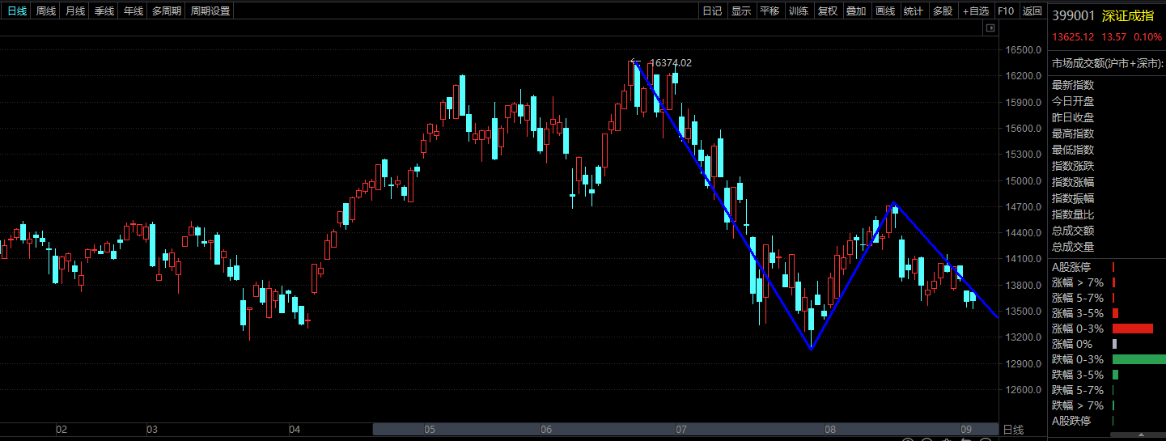Click the highlighted timeline range bar at bottom
Image resolution: width=1166 pixels, height=441 pixels.
685,430
